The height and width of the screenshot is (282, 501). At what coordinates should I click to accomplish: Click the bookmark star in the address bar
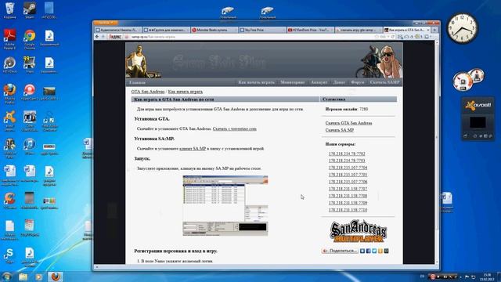[377, 37]
